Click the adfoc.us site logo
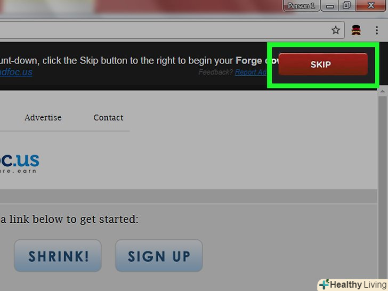Image resolution: width=388 pixels, height=291 pixels. click(x=19, y=163)
